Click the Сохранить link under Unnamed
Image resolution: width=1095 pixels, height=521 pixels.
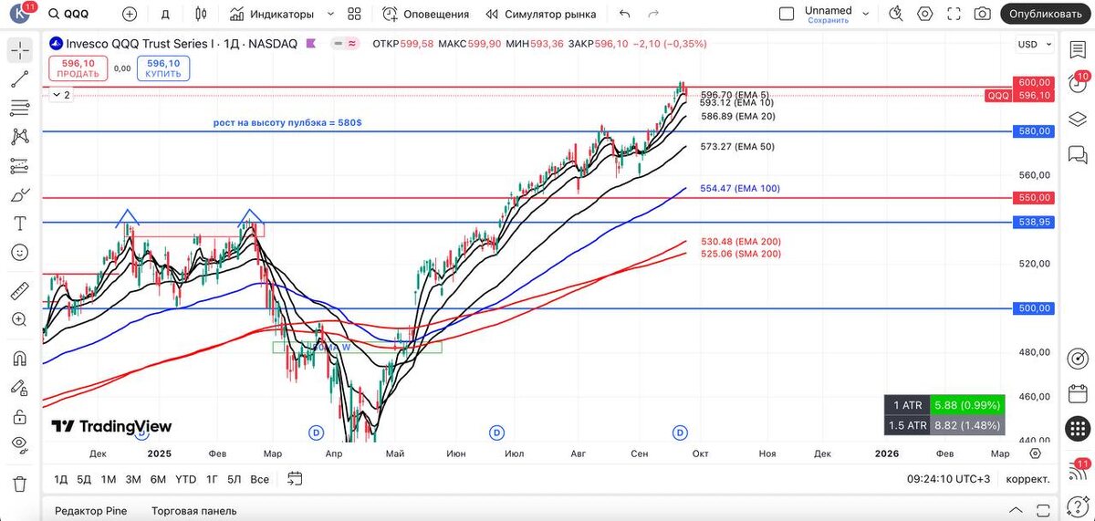coord(829,20)
